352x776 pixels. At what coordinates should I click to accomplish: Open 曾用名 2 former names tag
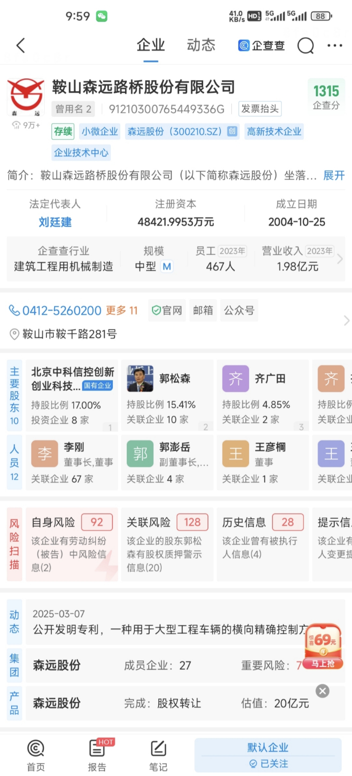click(73, 109)
